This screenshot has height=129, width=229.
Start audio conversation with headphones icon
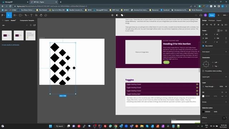tap(201, 15)
